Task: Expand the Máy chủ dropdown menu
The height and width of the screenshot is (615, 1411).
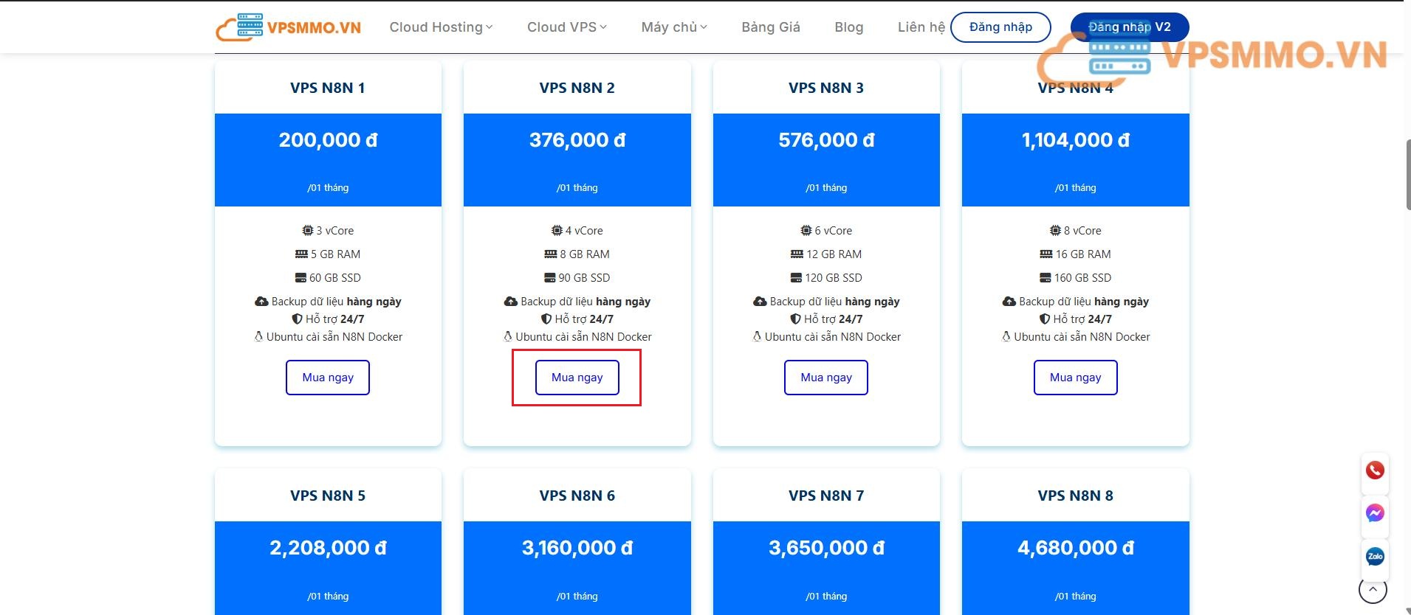Action: coord(674,27)
